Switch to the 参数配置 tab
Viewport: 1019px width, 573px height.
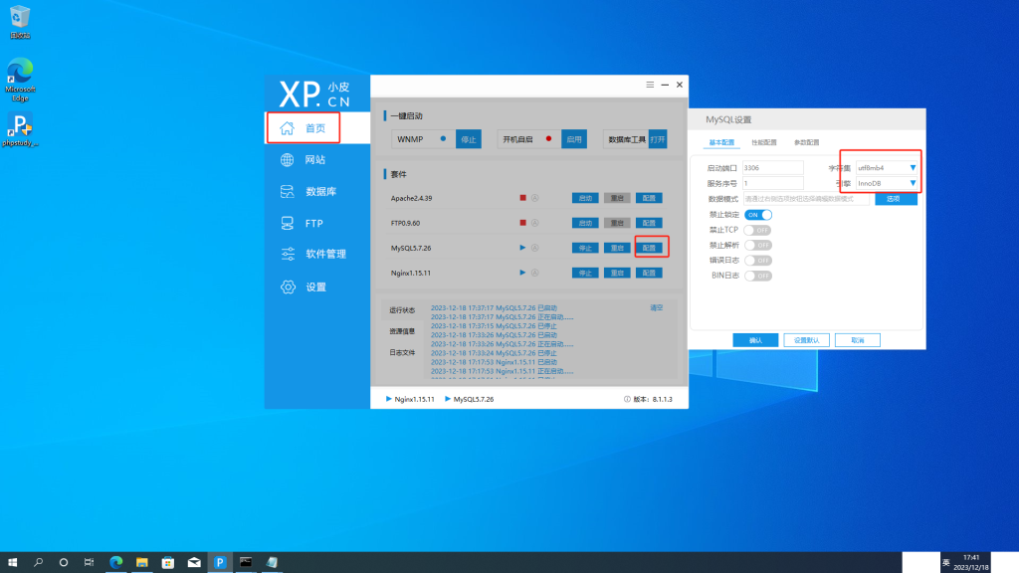(806, 142)
